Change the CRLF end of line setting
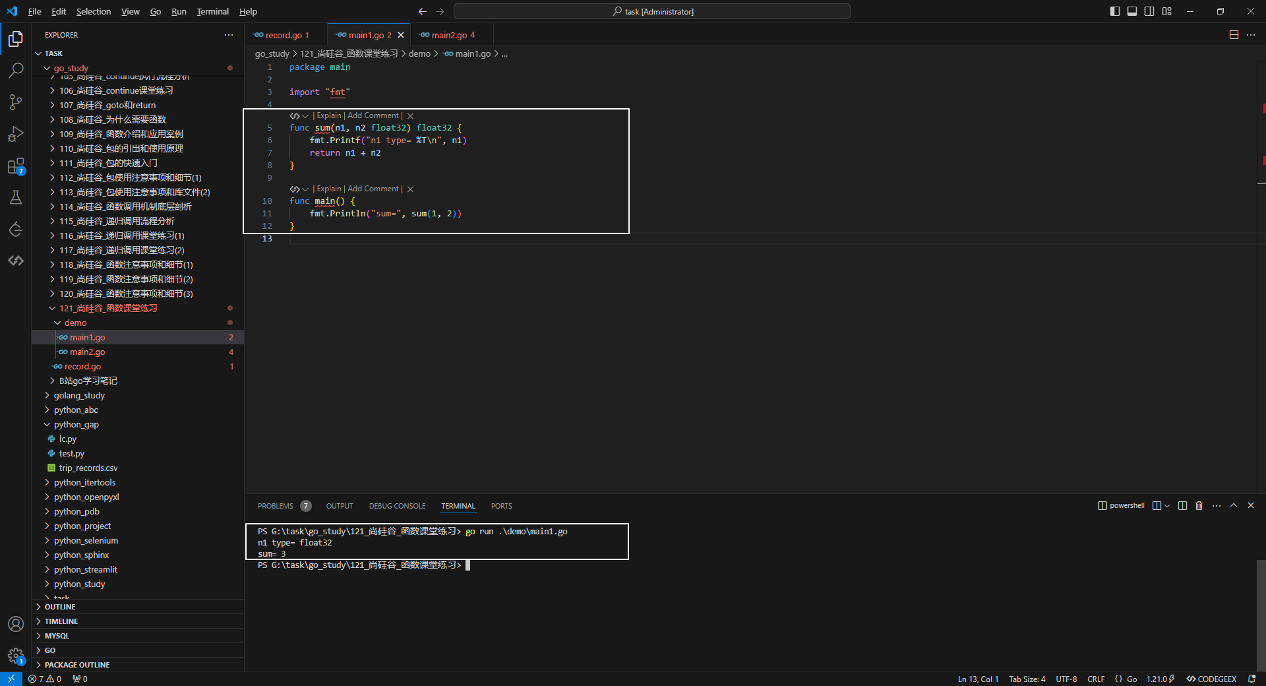Image resolution: width=1266 pixels, height=686 pixels. click(x=1096, y=679)
